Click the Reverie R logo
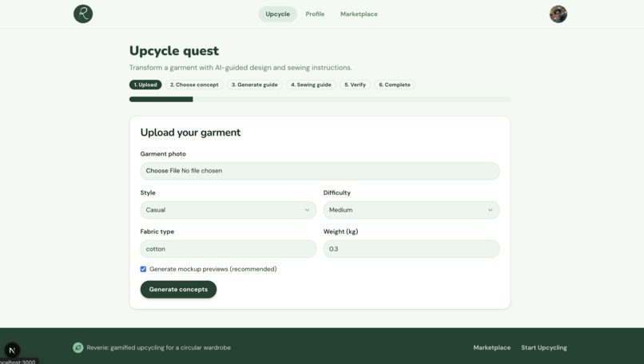Viewport: 644px width, 364px height. pos(83,14)
